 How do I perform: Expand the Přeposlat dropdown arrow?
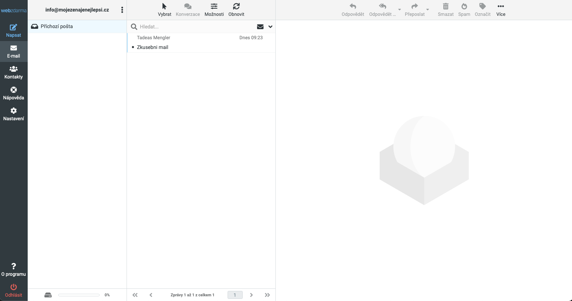coord(427,10)
